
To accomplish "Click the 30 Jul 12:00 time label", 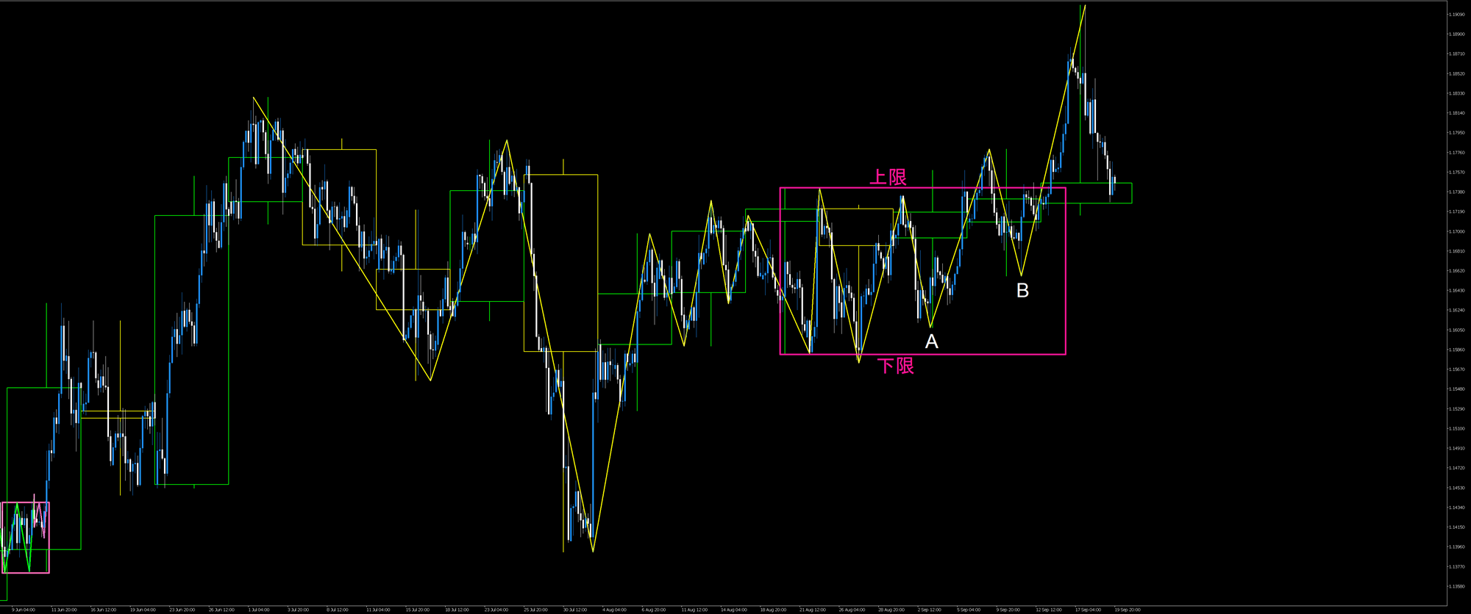I will point(574,610).
